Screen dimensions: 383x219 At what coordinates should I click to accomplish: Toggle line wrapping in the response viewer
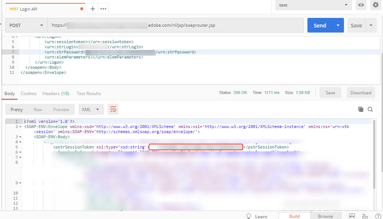tap(114, 109)
